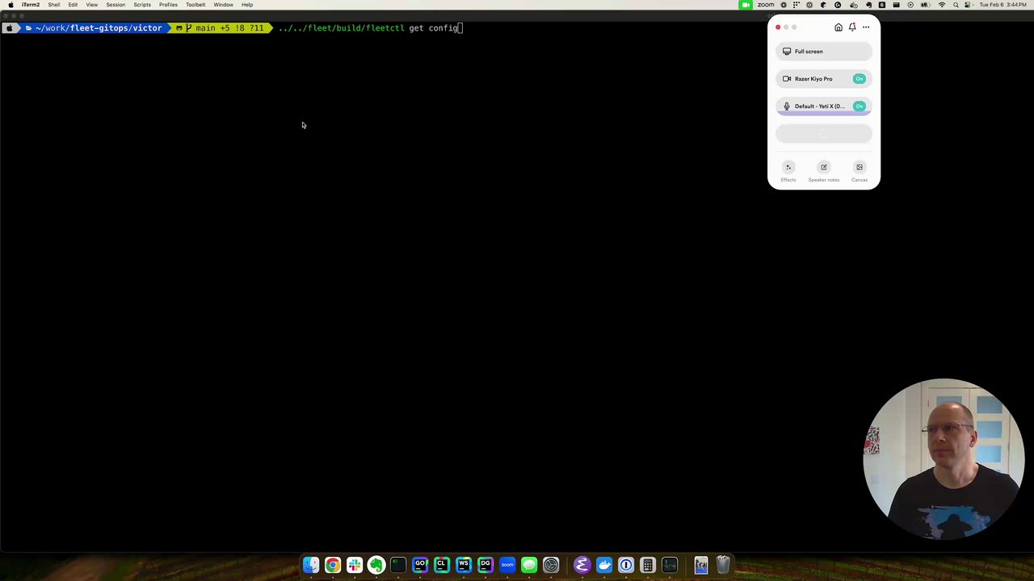Click the 'get config' command text
This screenshot has height=581, width=1034.
point(434,28)
